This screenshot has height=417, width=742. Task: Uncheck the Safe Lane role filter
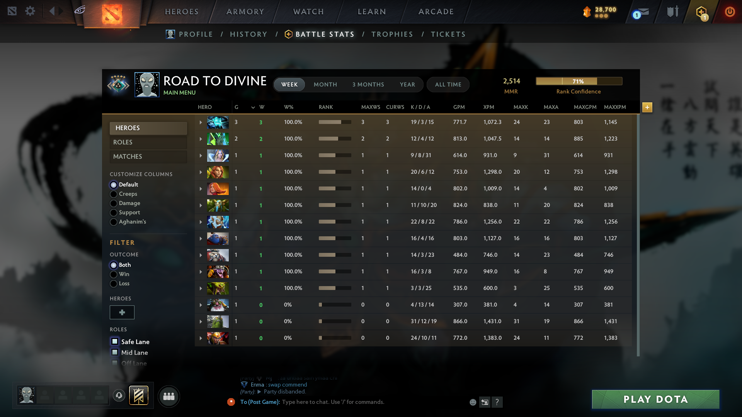(114, 341)
